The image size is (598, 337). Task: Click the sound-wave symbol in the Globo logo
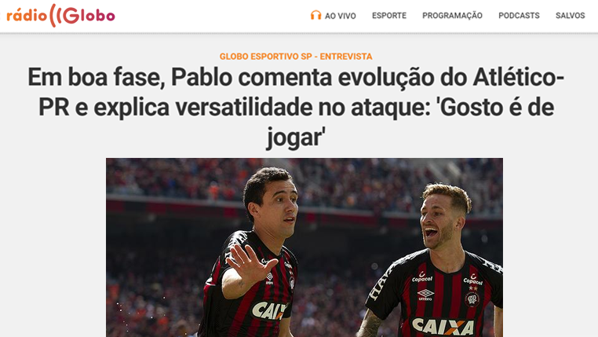[x=55, y=16]
